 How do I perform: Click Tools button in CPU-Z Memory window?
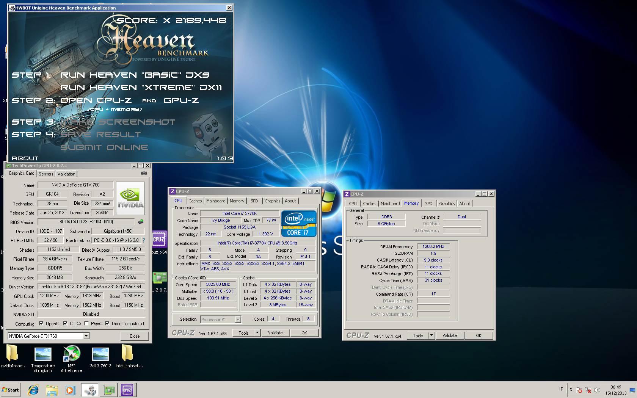pyautogui.click(x=418, y=335)
